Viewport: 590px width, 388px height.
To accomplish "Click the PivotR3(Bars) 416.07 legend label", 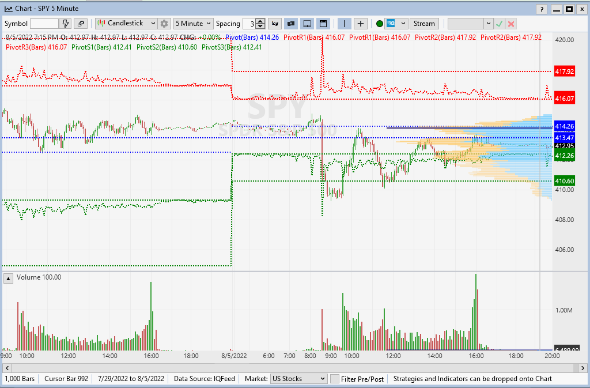I will [x=36, y=47].
